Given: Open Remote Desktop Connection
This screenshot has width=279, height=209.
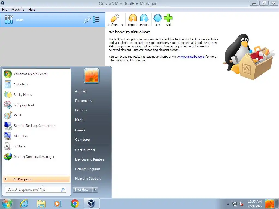Looking at the screenshot, I should pos(37,126).
